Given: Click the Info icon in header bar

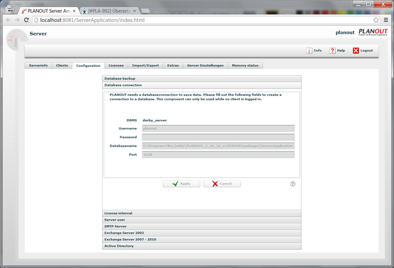Looking at the screenshot, I should pos(309,51).
